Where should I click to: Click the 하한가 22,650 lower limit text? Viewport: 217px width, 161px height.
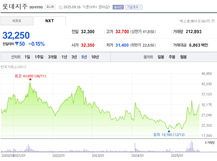(x=143, y=45)
